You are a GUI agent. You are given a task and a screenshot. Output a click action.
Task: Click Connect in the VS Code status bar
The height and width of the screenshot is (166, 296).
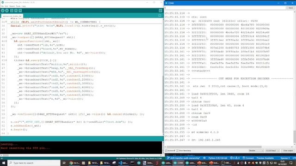(248, 158)
